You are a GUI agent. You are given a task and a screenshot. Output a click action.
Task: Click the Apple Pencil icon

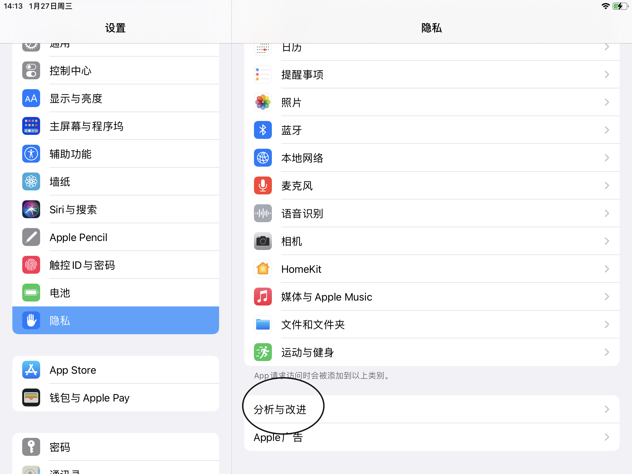pyautogui.click(x=31, y=237)
